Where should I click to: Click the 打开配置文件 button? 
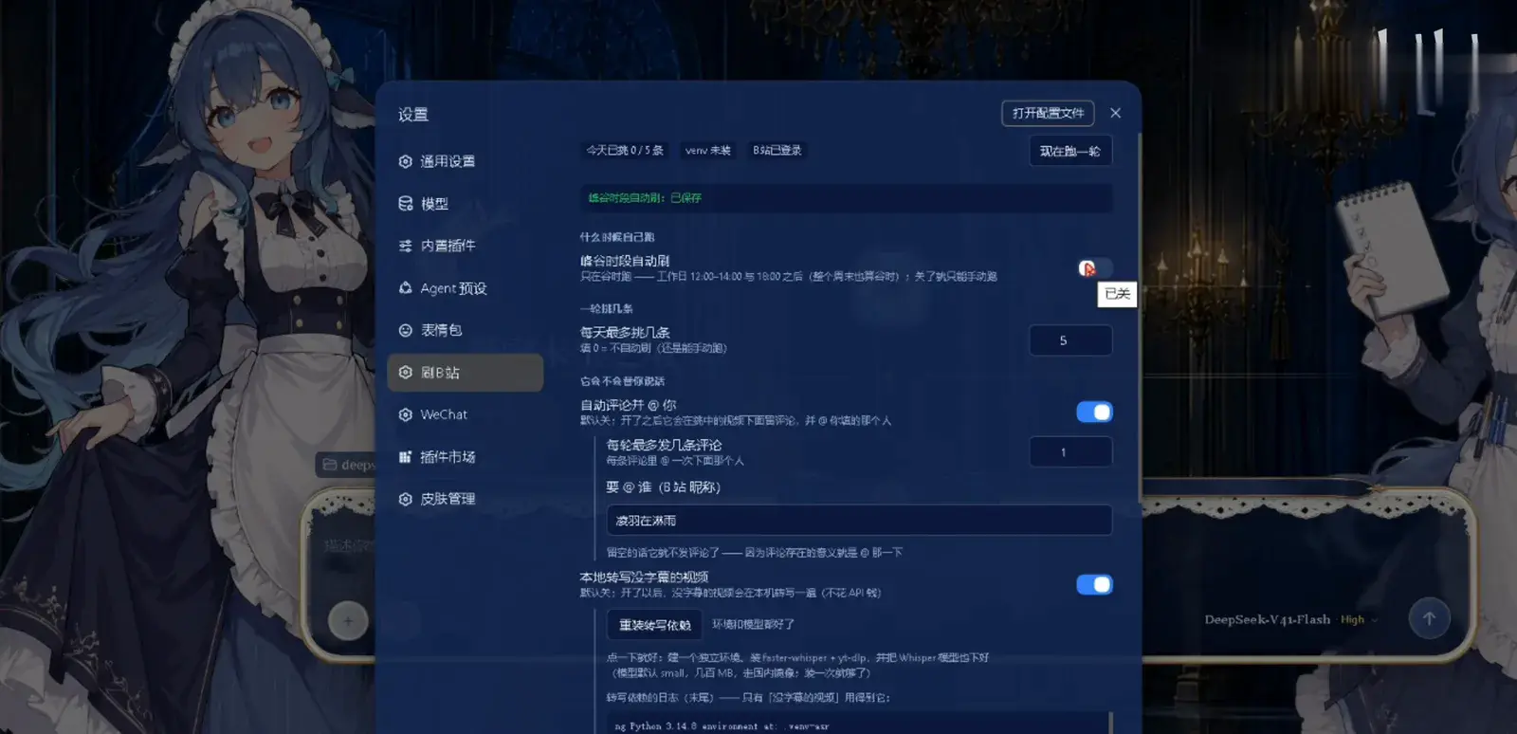1048,113
